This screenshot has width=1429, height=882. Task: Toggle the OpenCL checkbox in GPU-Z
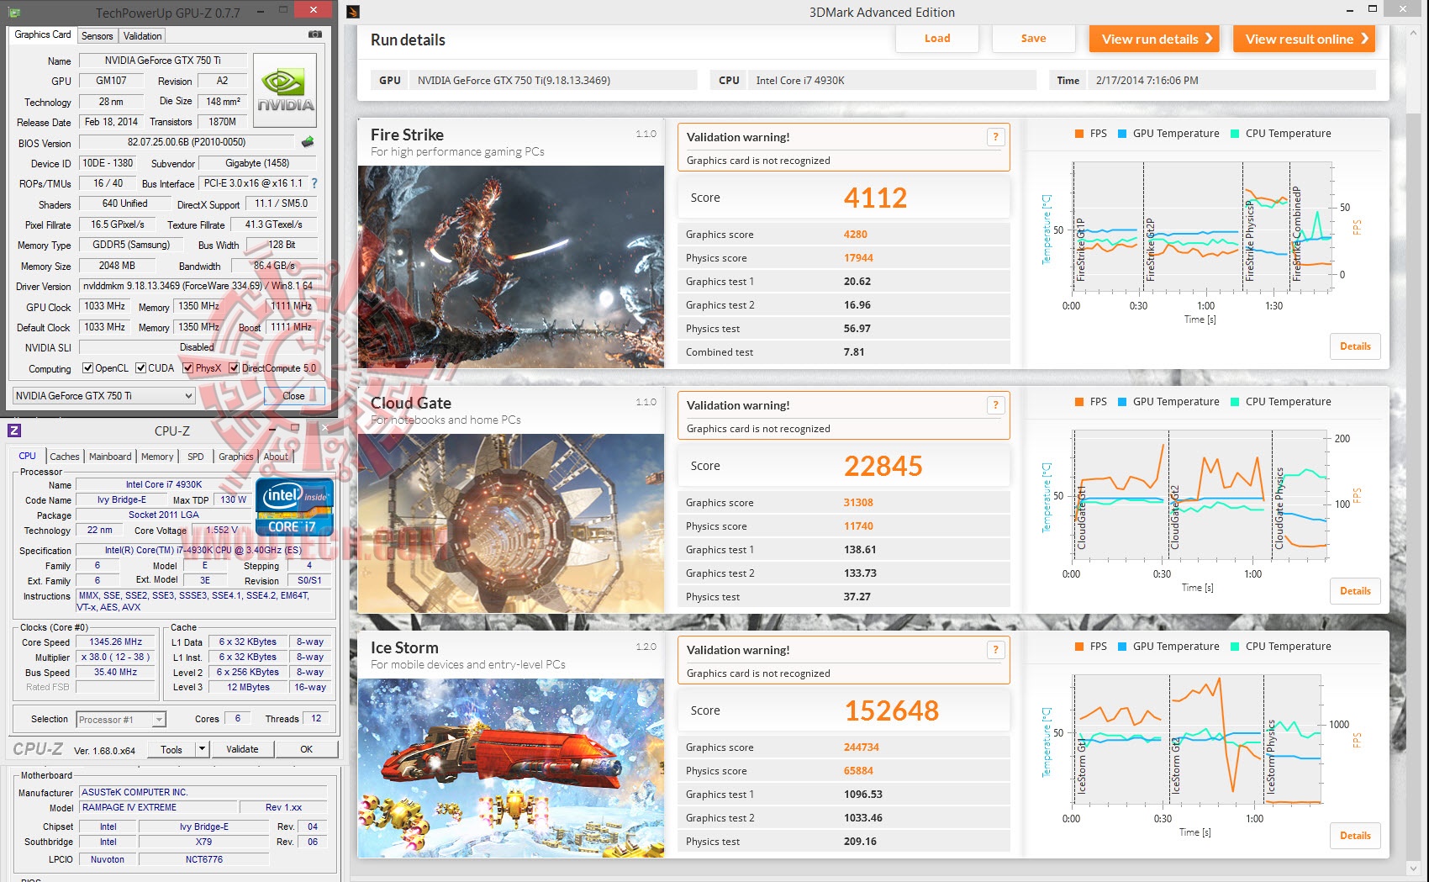[x=87, y=368]
